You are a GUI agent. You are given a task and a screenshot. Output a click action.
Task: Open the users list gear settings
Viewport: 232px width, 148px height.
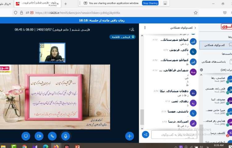[201, 70]
